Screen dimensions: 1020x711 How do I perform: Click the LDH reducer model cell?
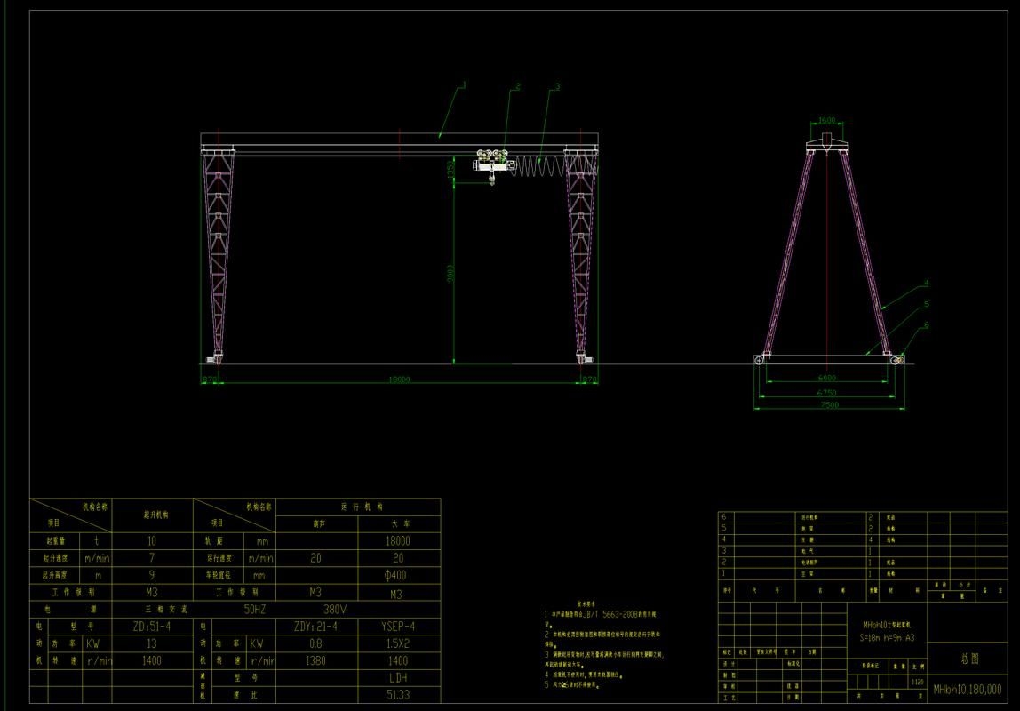(397, 677)
